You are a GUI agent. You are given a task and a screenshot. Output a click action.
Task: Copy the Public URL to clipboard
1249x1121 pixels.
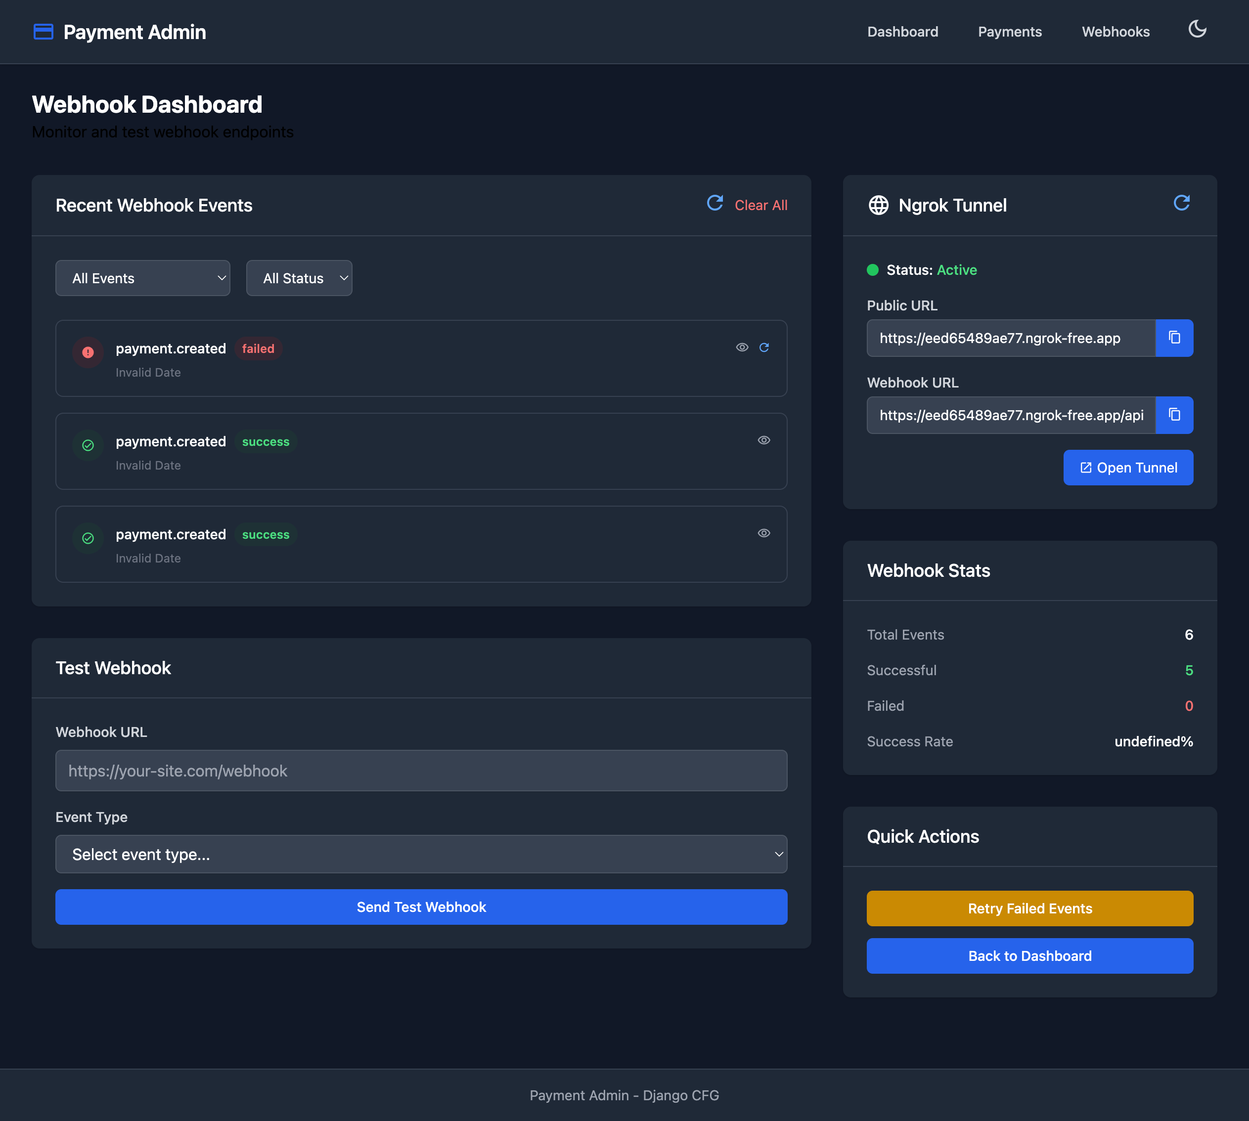(1173, 338)
